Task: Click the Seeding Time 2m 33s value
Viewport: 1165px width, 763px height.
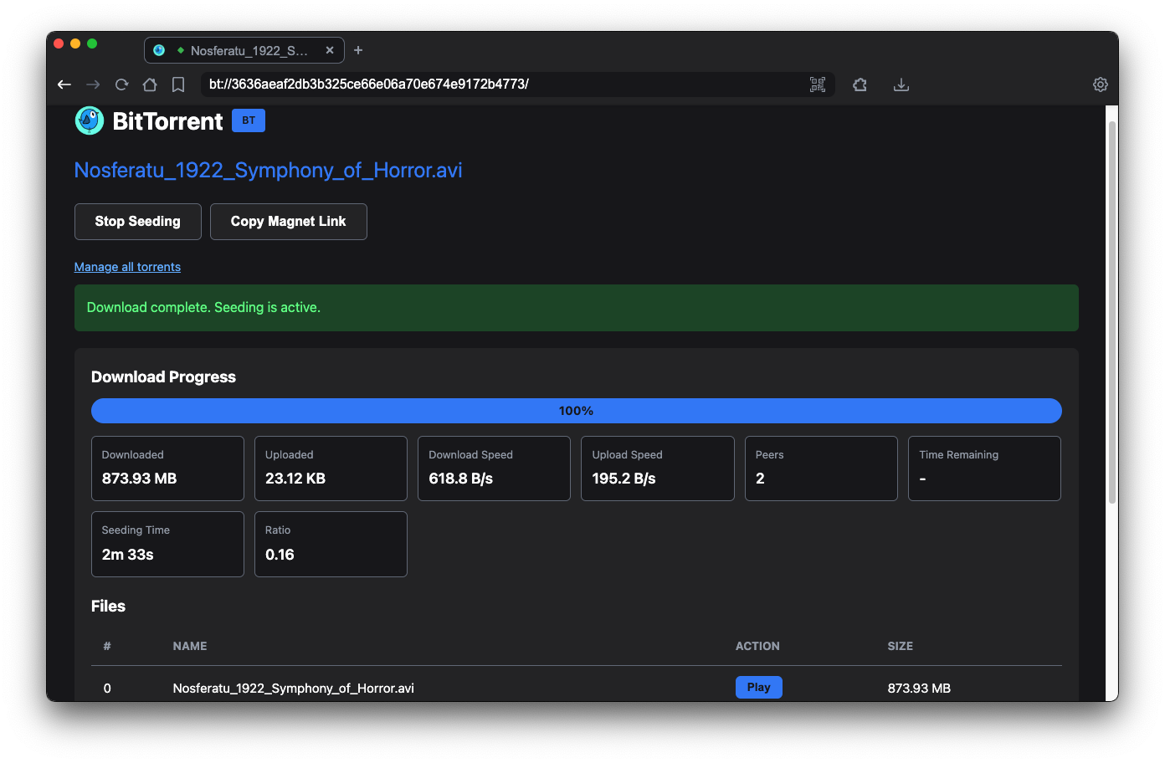Action: pos(128,555)
